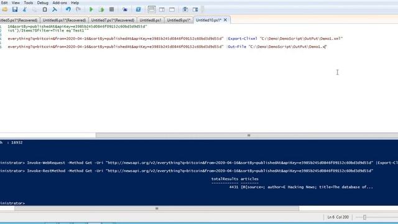Screen dimensions: 398x224
Task: Select the Untitled10.ps1 tab
Action: tap(208, 20)
